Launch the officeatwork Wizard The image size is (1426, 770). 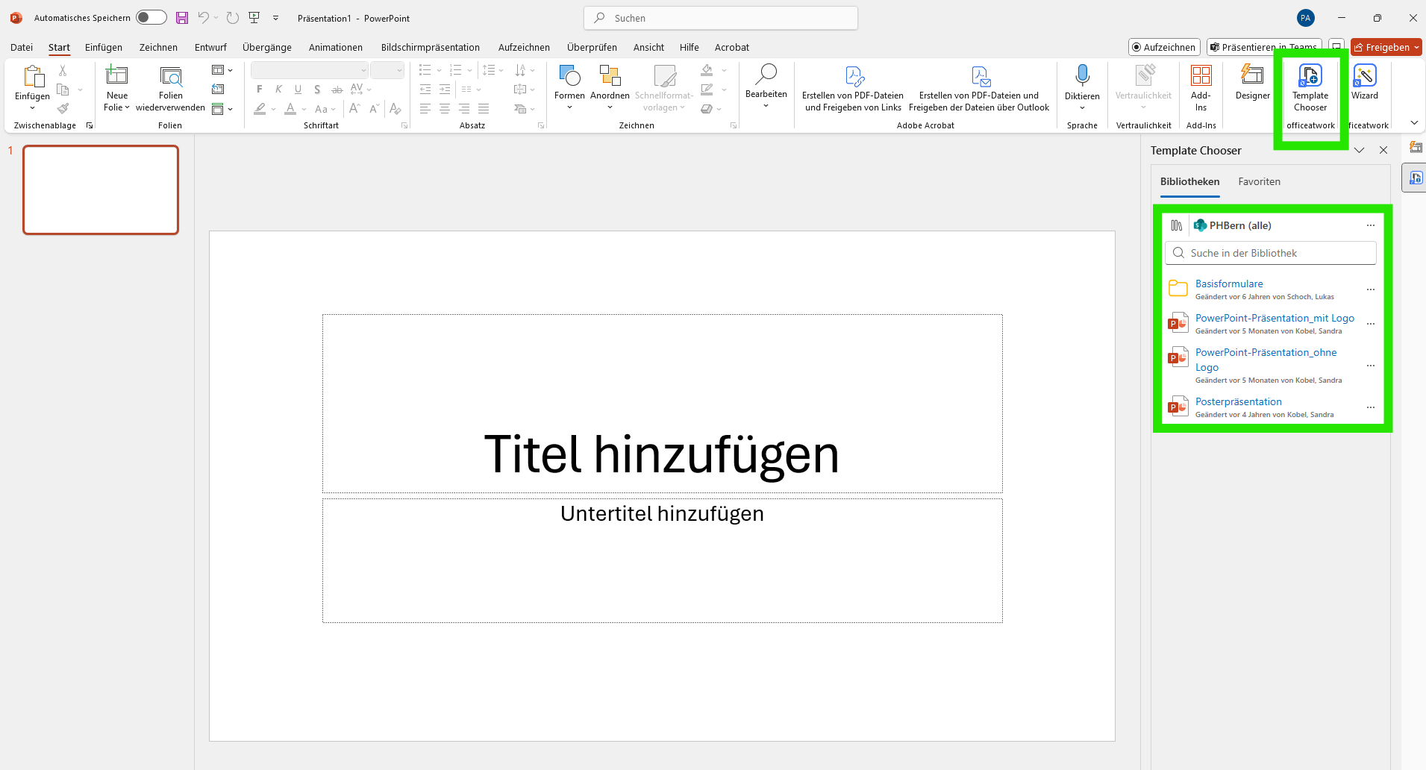[1365, 84]
